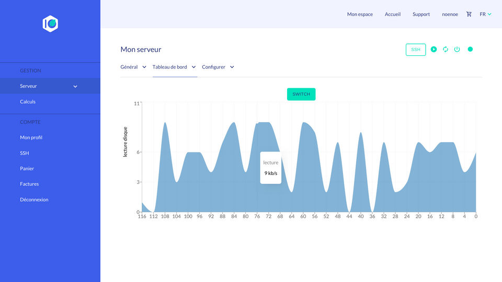The height and width of the screenshot is (282, 502).
Task: Open Panier in the sidebar
Action: 27,169
